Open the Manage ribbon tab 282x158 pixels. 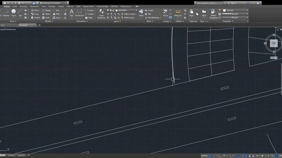pos(52,7)
